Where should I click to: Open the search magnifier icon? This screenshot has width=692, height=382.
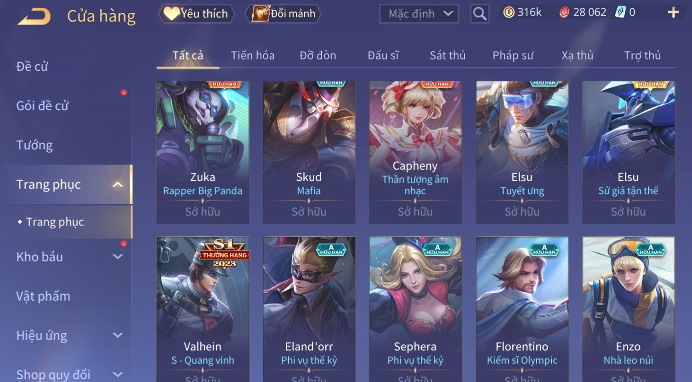[x=480, y=14]
